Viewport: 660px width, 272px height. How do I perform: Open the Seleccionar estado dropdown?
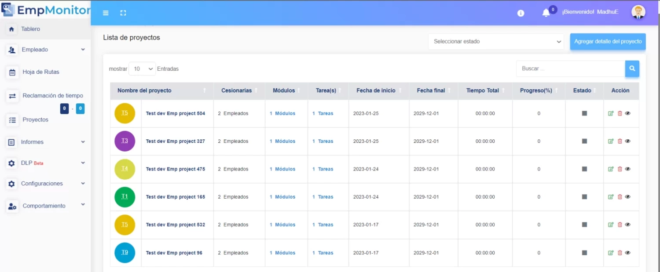tap(496, 41)
